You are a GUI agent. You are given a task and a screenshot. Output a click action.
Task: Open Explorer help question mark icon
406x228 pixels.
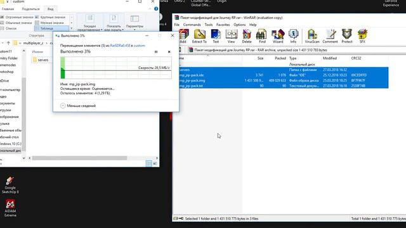[x=156, y=9]
